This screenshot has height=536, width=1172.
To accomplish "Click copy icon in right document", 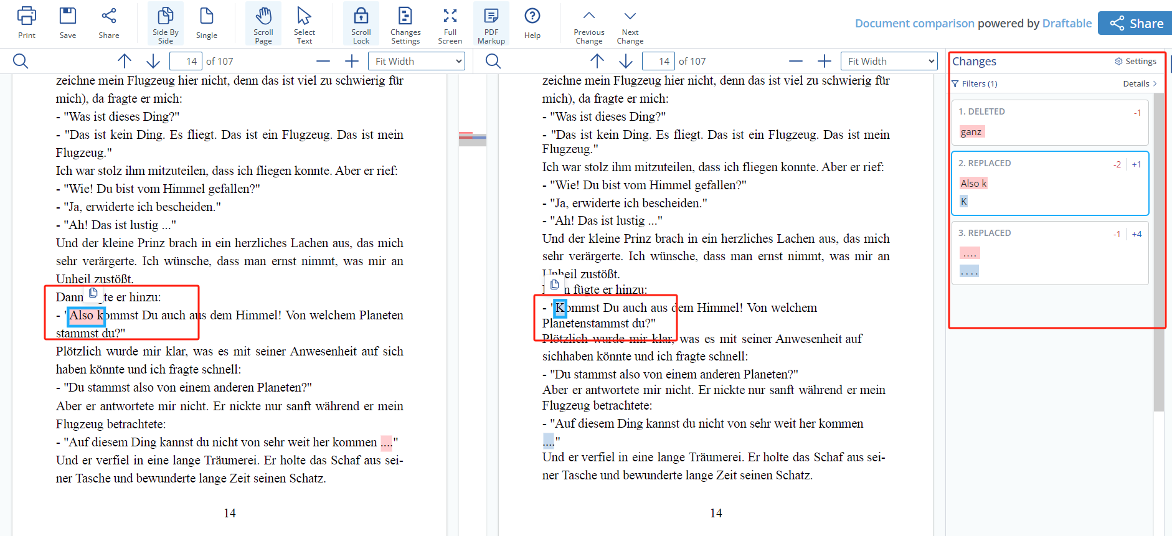I will pyautogui.click(x=555, y=284).
